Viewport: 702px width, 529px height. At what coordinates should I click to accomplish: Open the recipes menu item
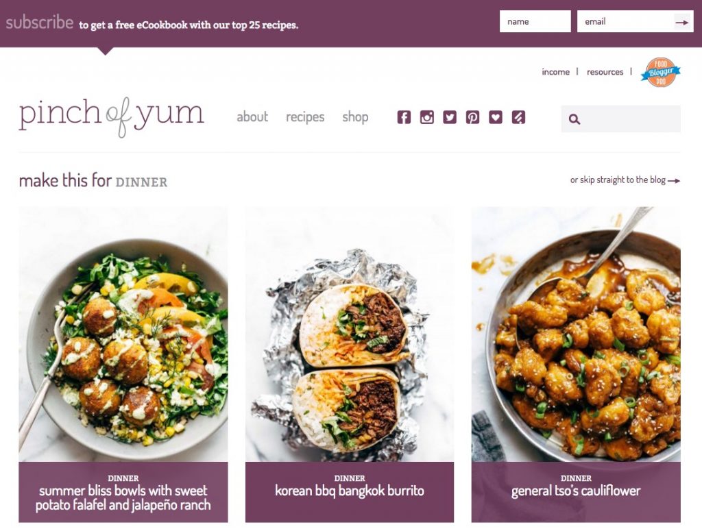coord(305,117)
